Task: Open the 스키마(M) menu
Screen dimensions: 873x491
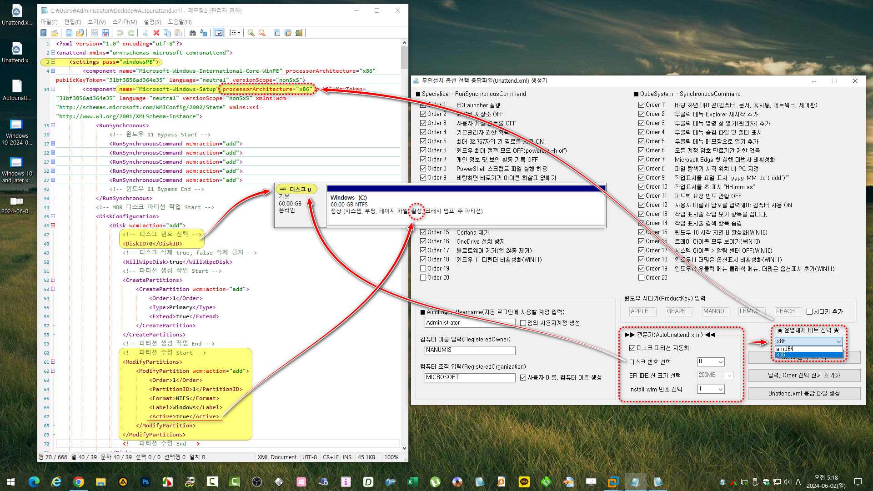Action: coord(125,22)
